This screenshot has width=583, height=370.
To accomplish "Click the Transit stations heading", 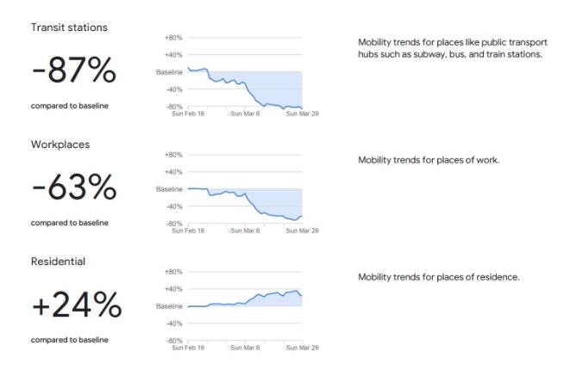I will [69, 28].
